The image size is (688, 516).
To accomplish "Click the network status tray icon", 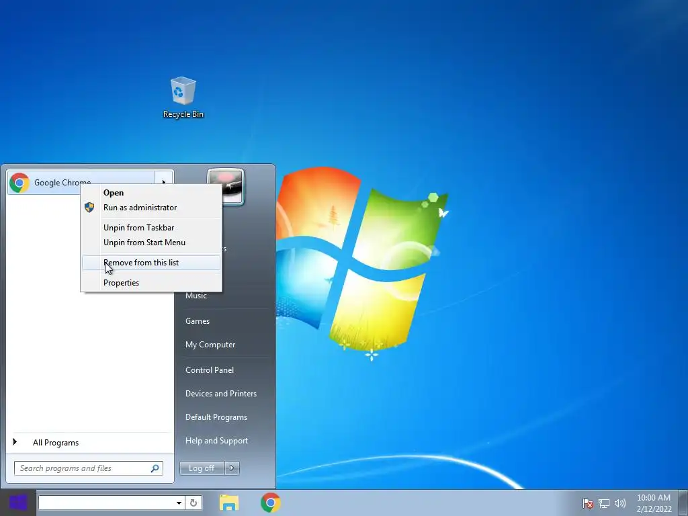I will [x=604, y=503].
